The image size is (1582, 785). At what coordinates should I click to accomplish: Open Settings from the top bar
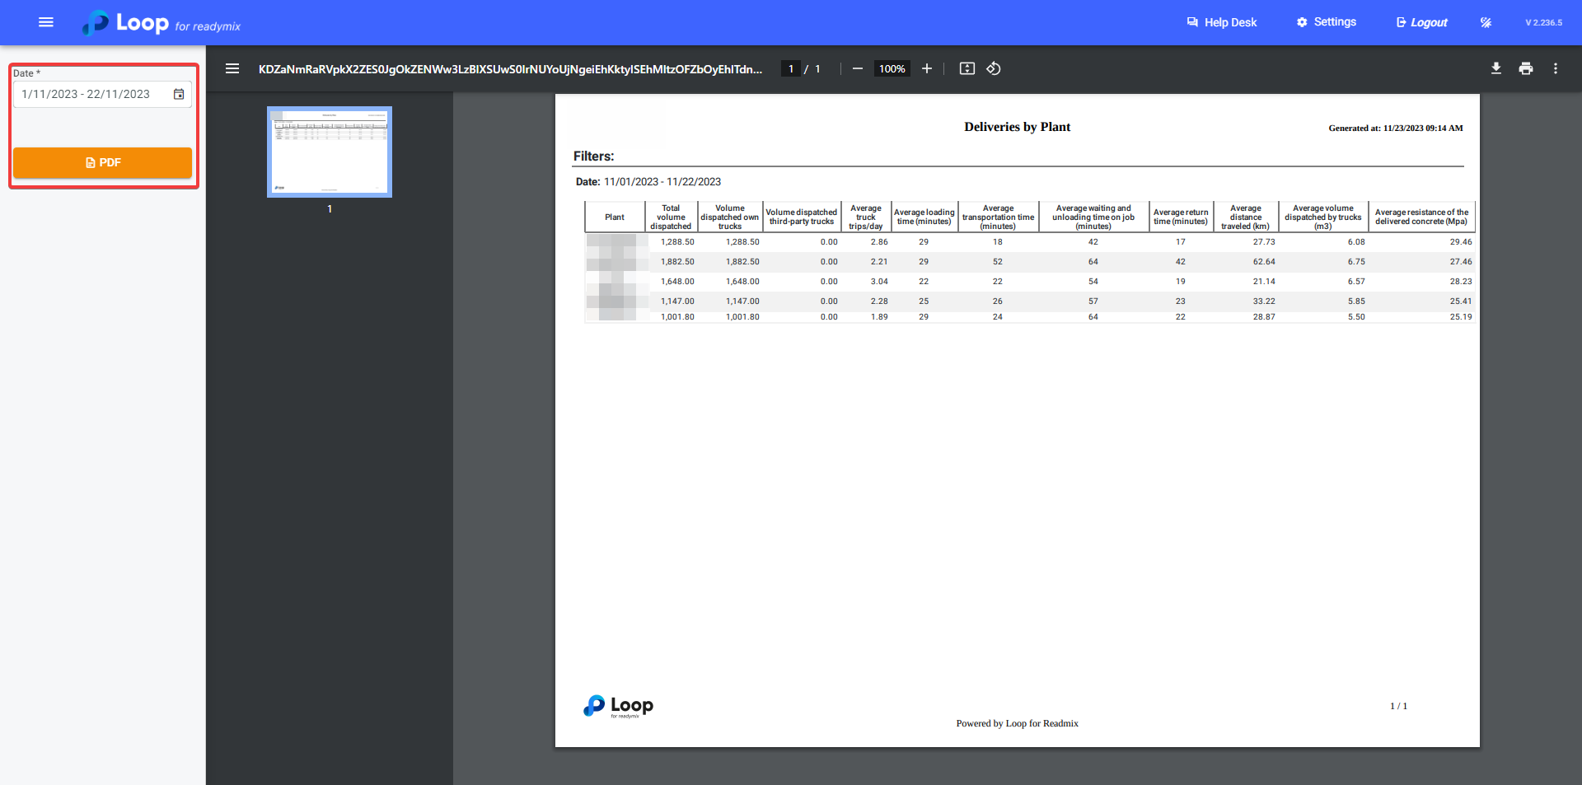pos(1327,22)
